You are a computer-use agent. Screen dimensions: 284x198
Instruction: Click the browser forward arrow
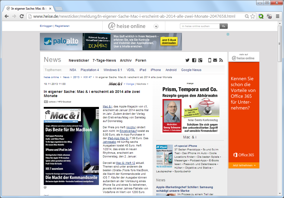pos(14,16)
